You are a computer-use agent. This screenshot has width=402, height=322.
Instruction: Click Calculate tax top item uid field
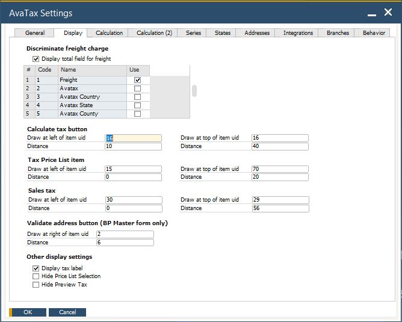click(x=280, y=138)
